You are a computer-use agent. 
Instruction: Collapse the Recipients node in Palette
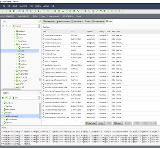2,113
